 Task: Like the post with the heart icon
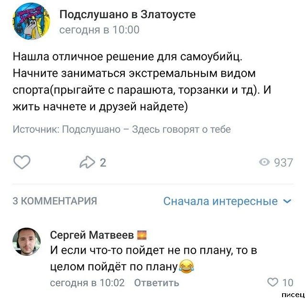(22, 163)
